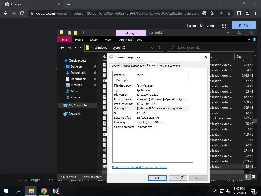Open recent locations dropdown in Explorer
The height and width of the screenshot is (196, 261).
[x=76, y=48]
